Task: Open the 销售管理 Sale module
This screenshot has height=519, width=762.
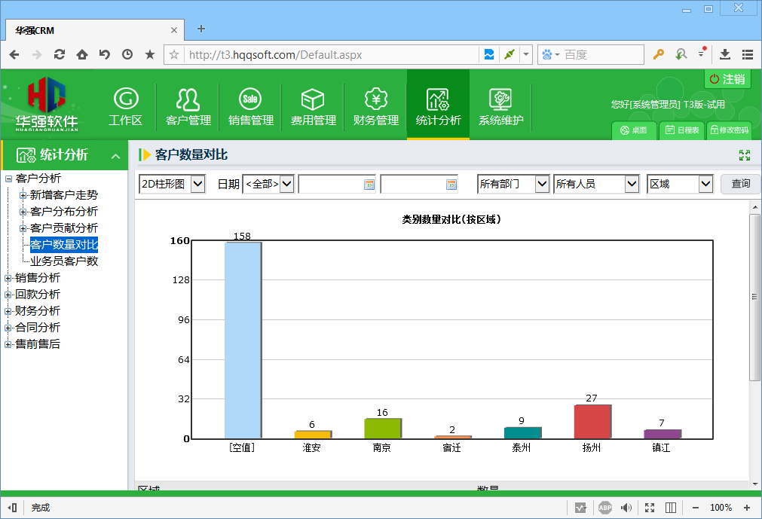Action: click(x=251, y=107)
